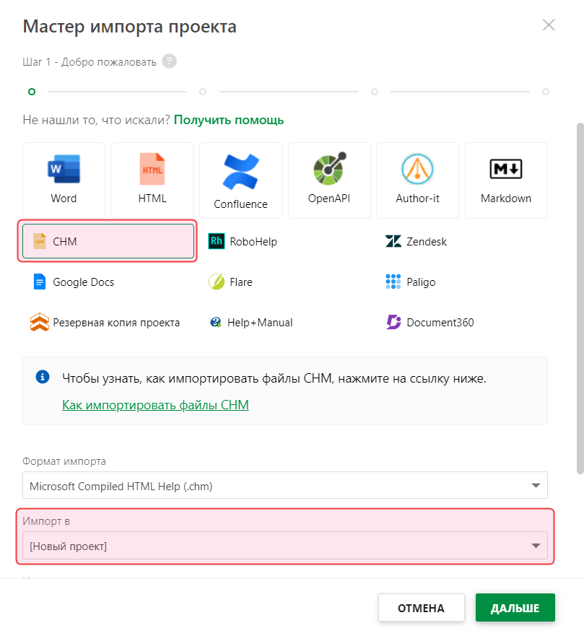Image resolution: width=584 pixels, height=636 pixels.
Task: Open the Формат импорта dropdown
Action: point(284,486)
